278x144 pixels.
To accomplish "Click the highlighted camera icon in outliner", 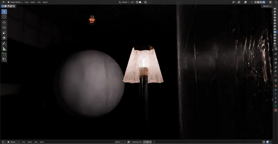I will (275, 32).
